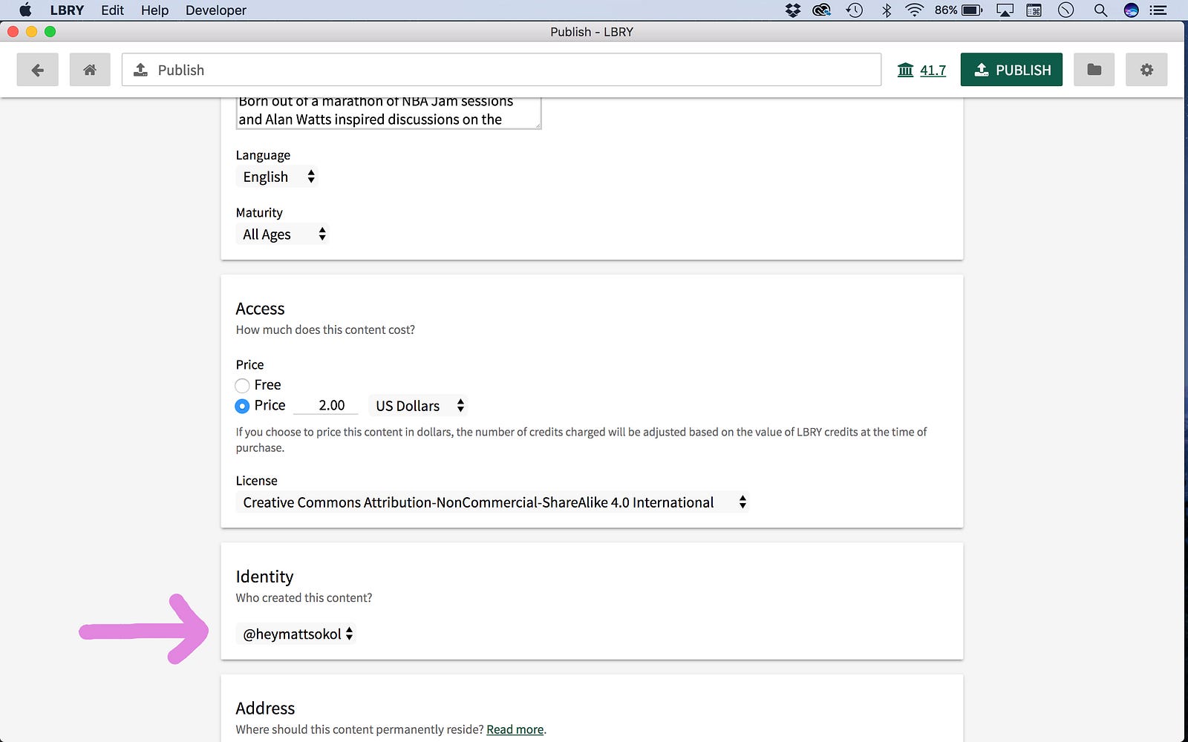Open Siri from the menu bar

(x=1132, y=10)
